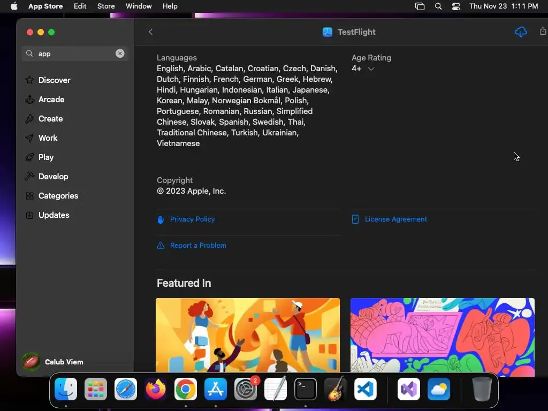The height and width of the screenshot is (411, 548).
Task: Open the pink and blue featured story
Action: click(443, 335)
